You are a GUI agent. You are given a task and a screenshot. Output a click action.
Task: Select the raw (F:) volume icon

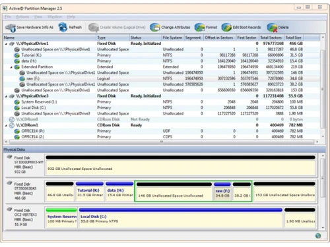tap(22, 78)
